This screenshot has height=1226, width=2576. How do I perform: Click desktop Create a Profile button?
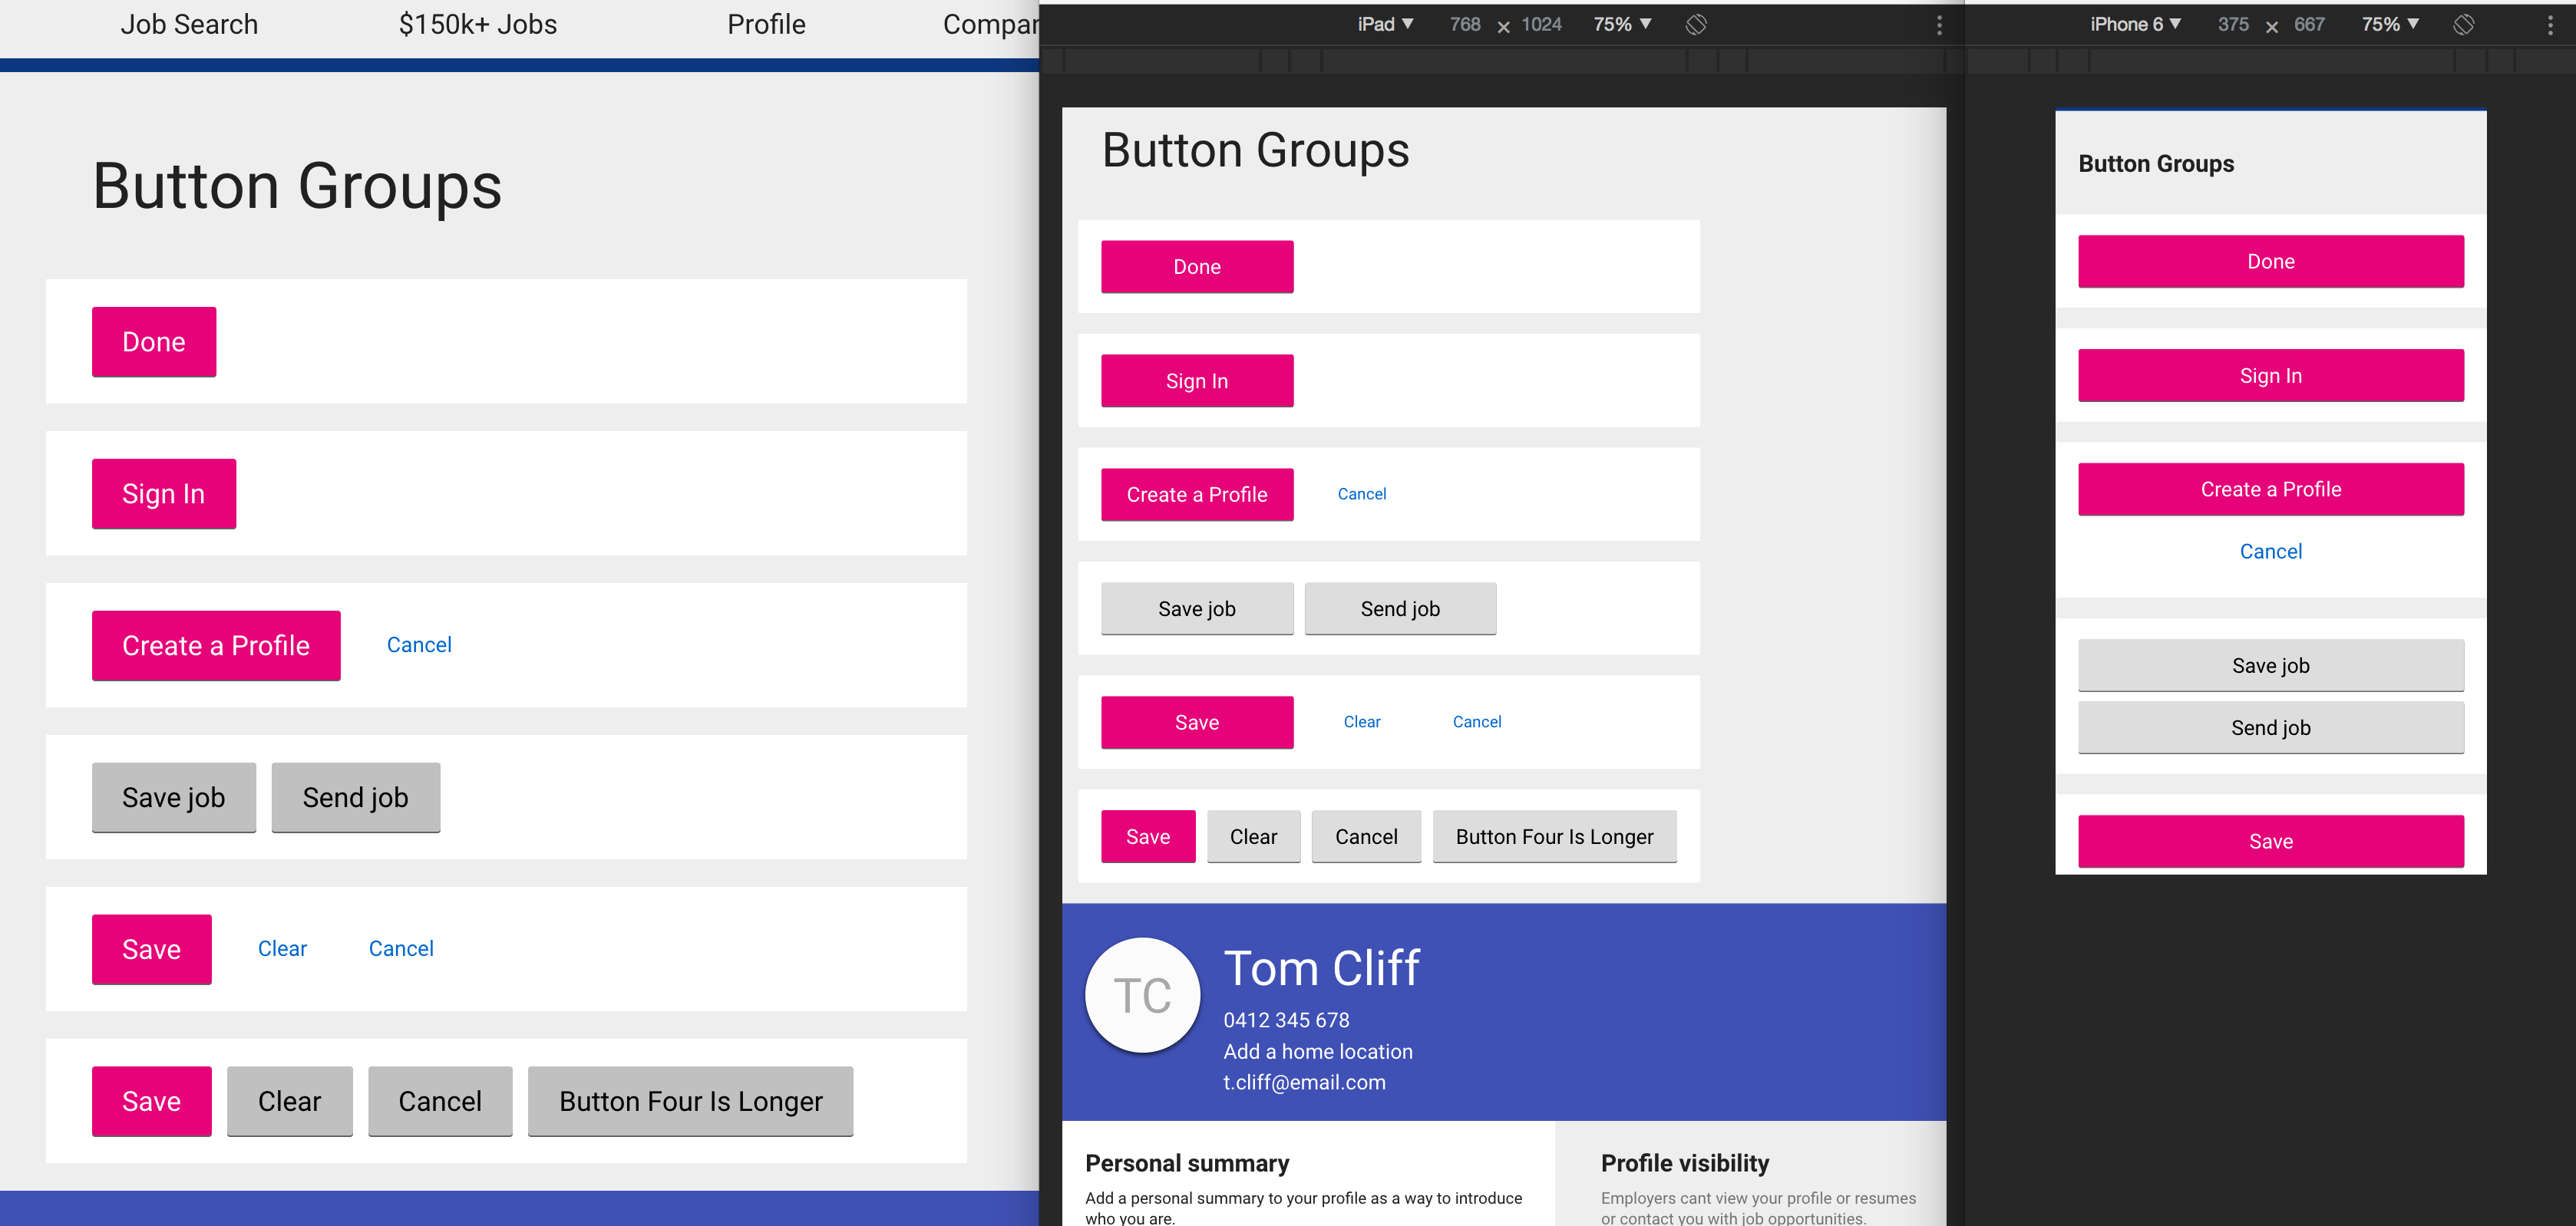click(216, 645)
